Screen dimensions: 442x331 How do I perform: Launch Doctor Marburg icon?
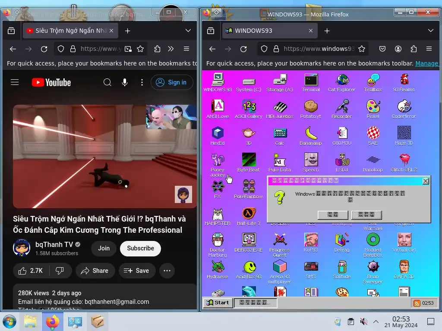pyautogui.click(x=218, y=245)
